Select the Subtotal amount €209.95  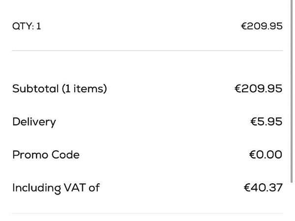point(258,89)
